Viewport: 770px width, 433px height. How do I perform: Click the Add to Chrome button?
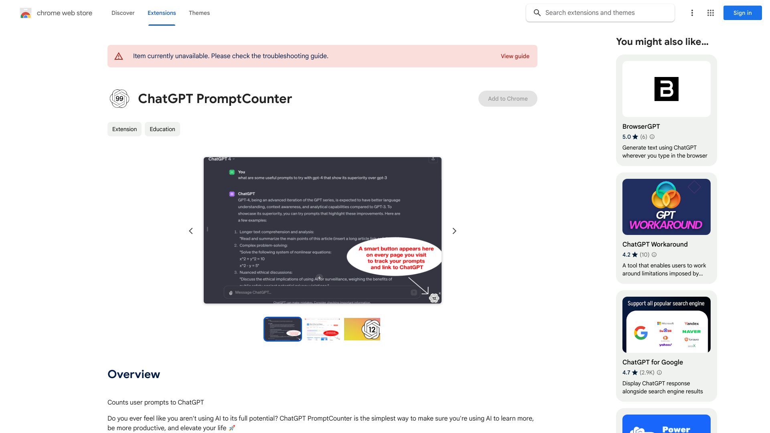coord(507,98)
